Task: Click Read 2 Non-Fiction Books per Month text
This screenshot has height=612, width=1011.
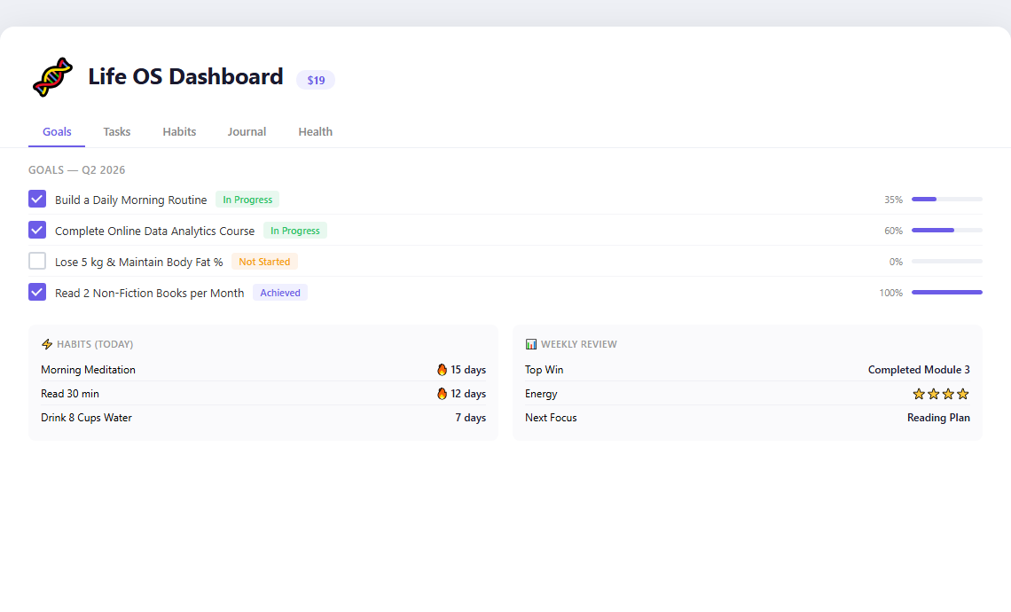Action: [x=150, y=293]
